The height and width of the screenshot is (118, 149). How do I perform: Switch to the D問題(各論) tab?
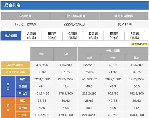93,36
